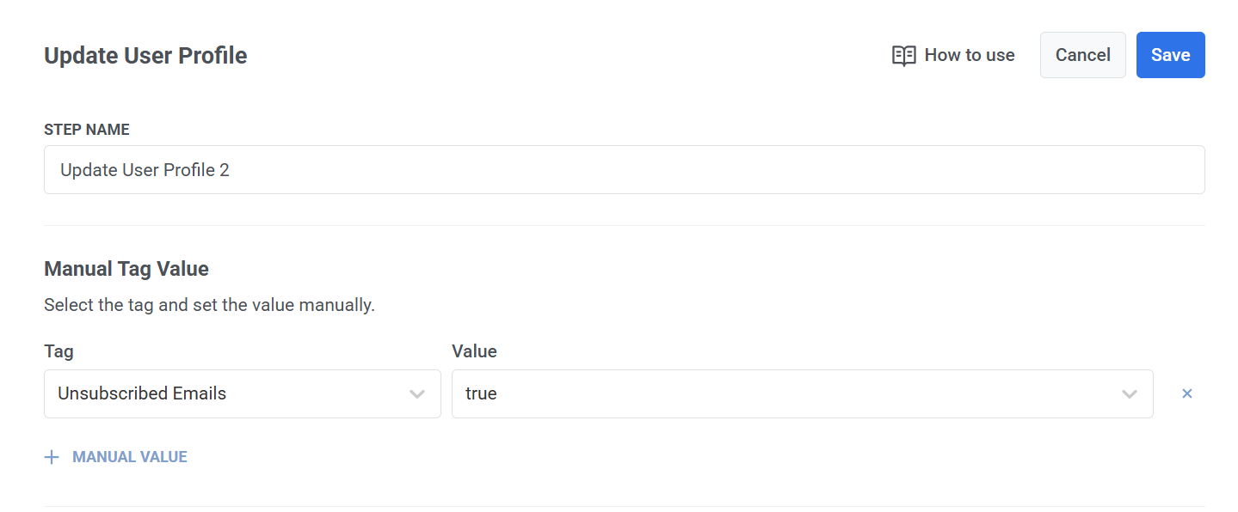The width and height of the screenshot is (1238, 512).
Task: Click the 'Select the tag' description text
Action: tap(209, 305)
